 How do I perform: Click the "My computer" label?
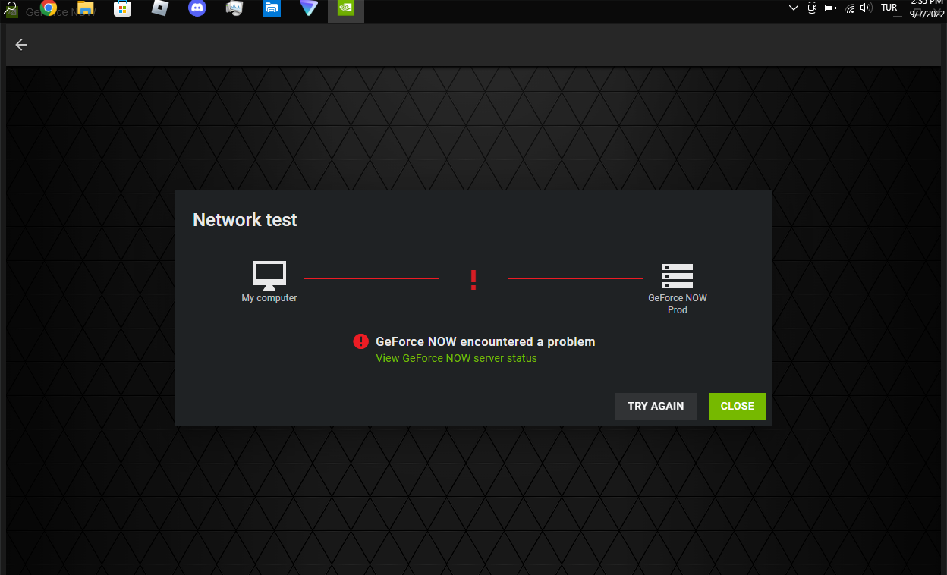pos(269,298)
